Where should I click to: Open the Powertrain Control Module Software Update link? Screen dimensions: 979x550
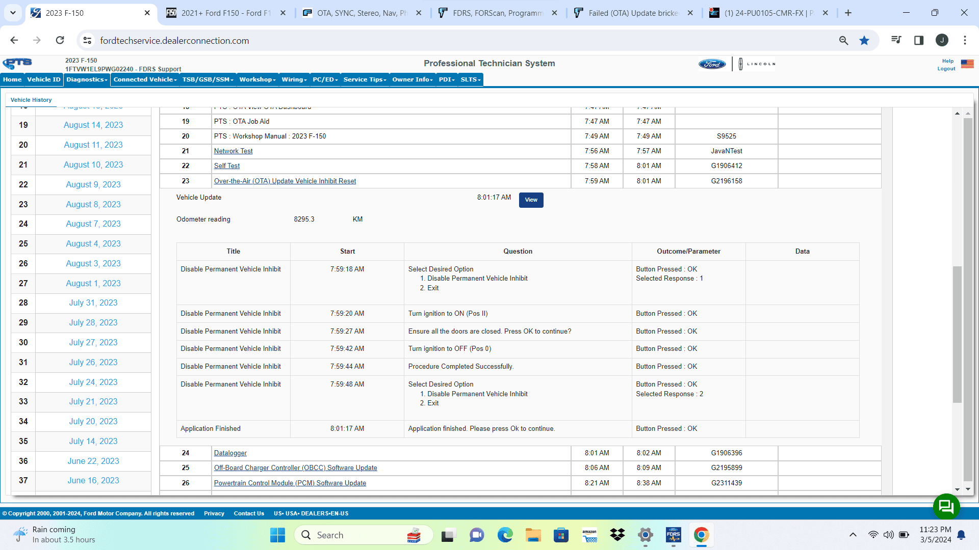click(290, 483)
